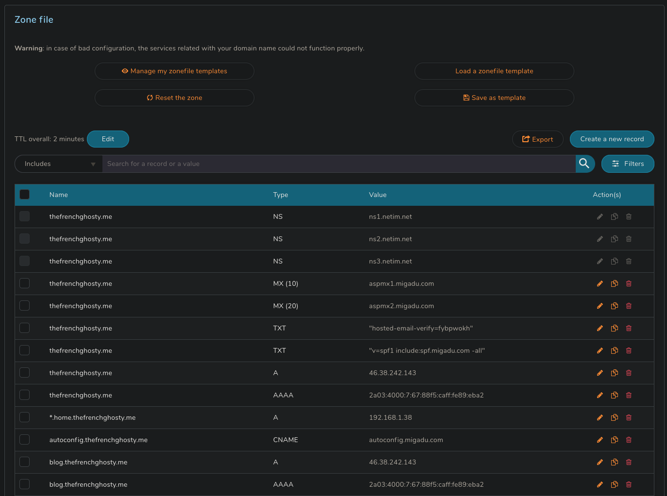Screen dimensions: 667x496
Task: Click the magnifier search icon
Action: click(585, 164)
